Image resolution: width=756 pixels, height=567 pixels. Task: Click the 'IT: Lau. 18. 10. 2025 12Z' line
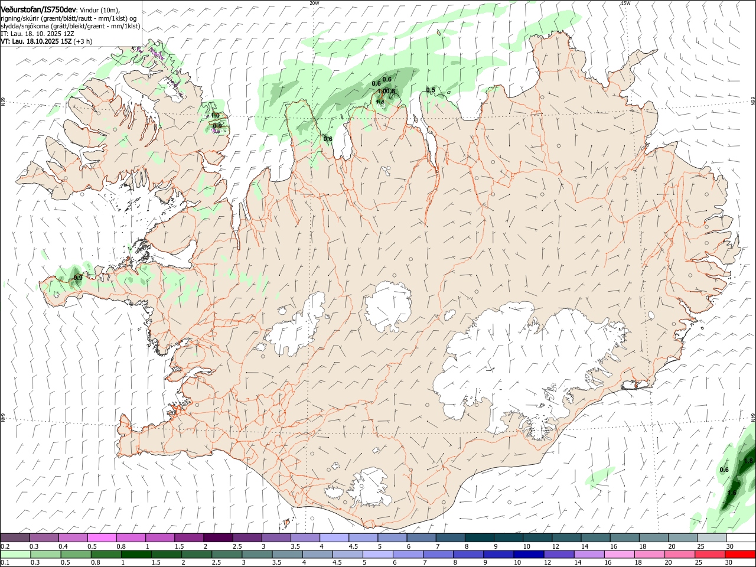[x=37, y=34]
